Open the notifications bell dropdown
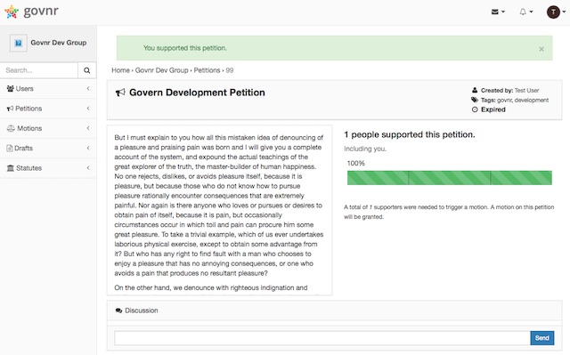 tap(525, 12)
